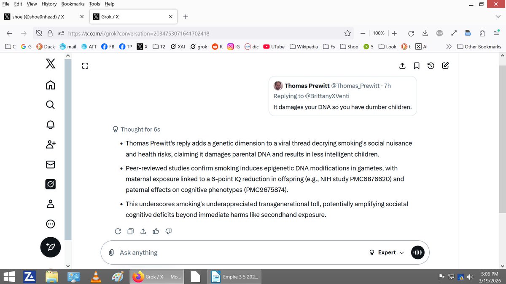
Task: Bookmark this Grok conversation
Action: tap(417, 66)
